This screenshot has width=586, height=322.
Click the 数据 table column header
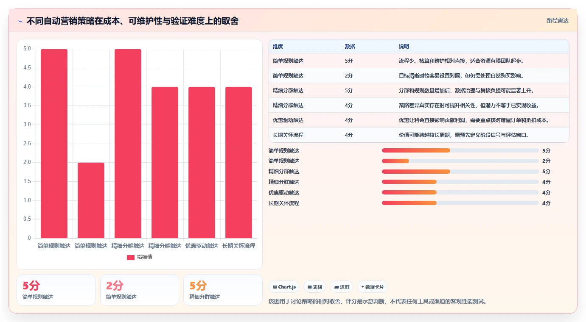(350, 47)
